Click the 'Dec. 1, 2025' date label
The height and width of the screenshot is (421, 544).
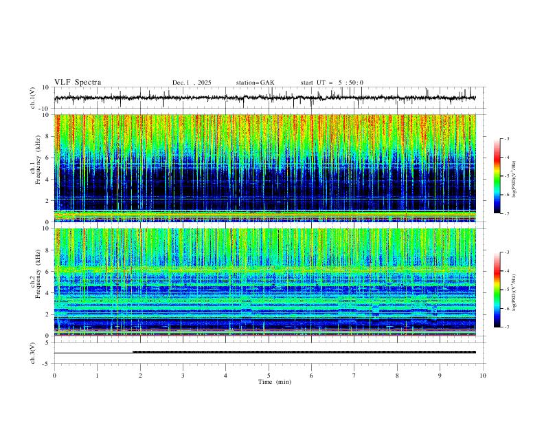point(192,83)
